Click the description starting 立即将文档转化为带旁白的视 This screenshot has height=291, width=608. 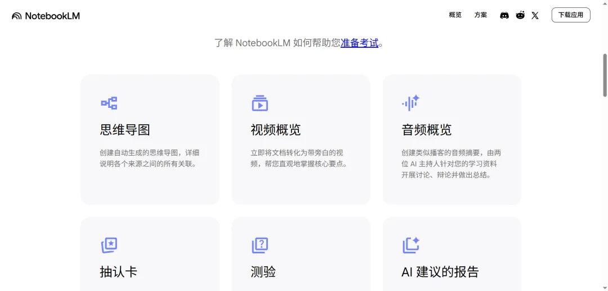point(299,158)
